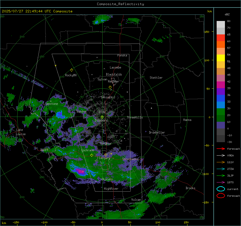Click the 18TS legend label
This screenshot has height=226, width=241.
230,182
